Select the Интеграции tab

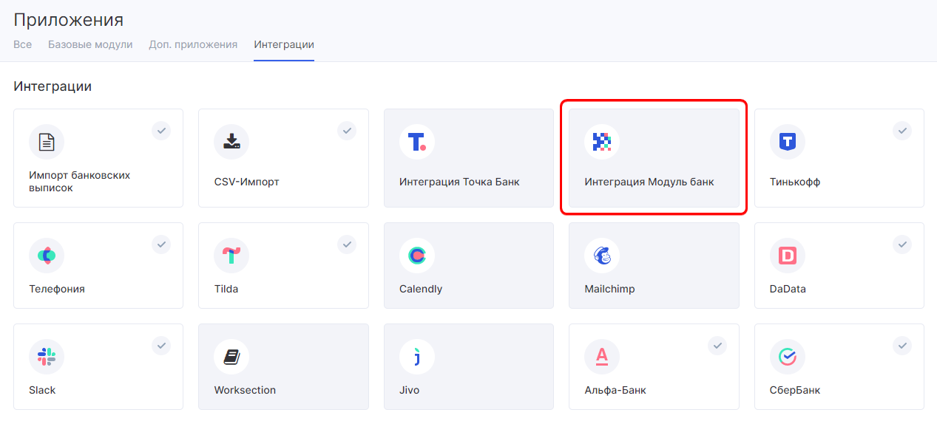coord(284,44)
